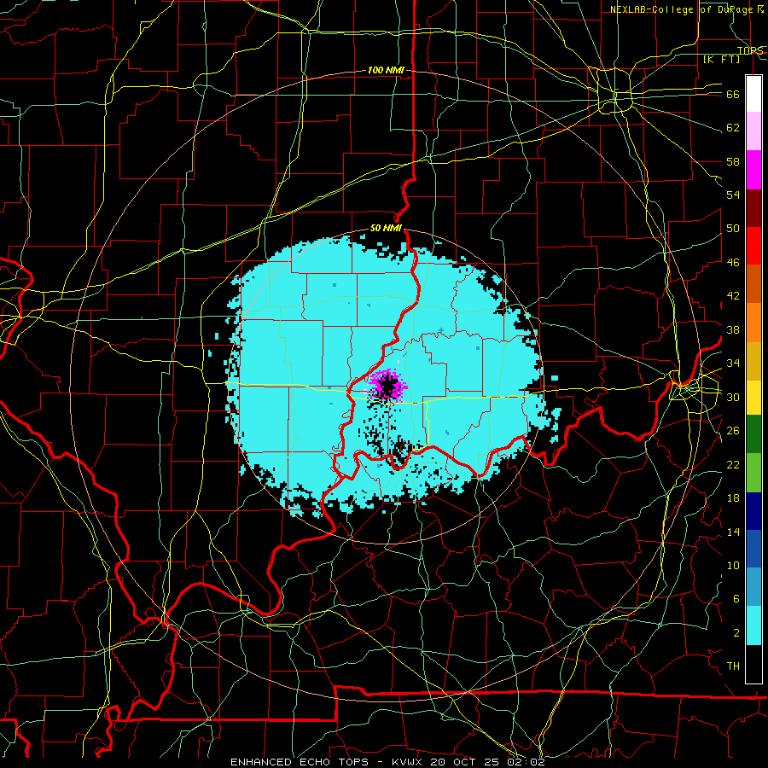768x768 pixels.
Task: Pick the magenta color in the tops legend
Action: pyautogui.click(x=753, y=170)
